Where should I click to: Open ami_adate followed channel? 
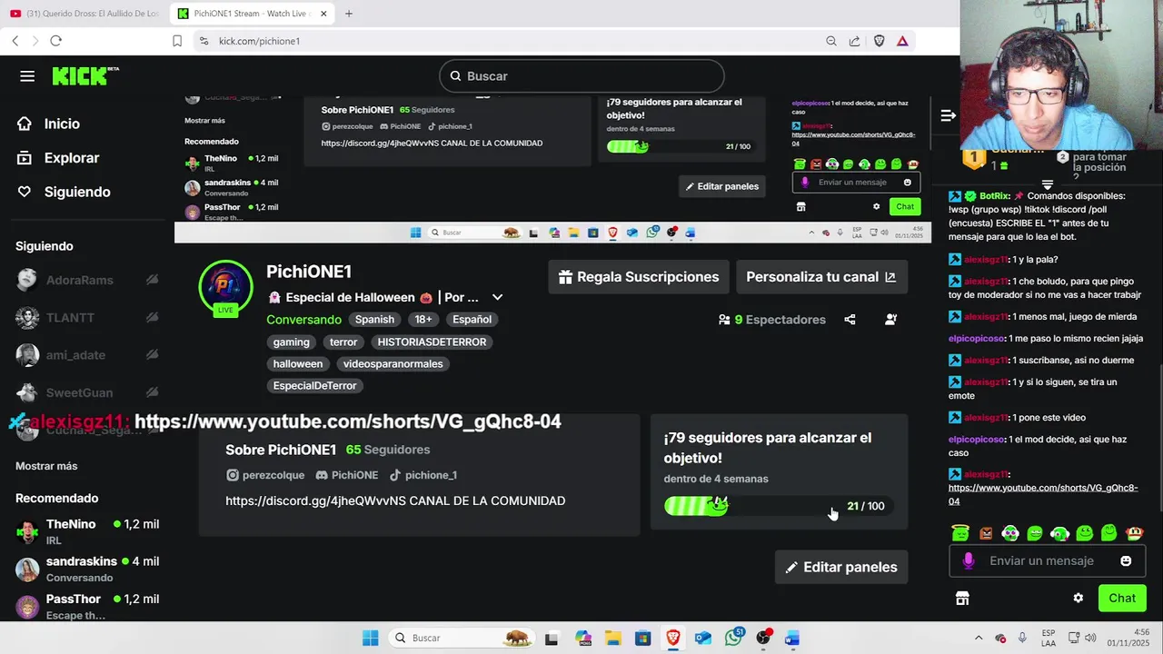pos(87,355)
